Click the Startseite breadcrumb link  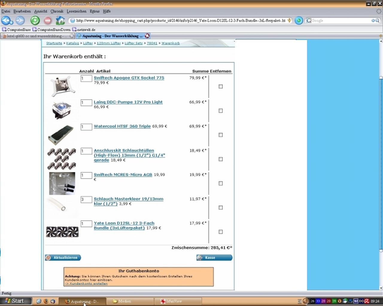54,43
